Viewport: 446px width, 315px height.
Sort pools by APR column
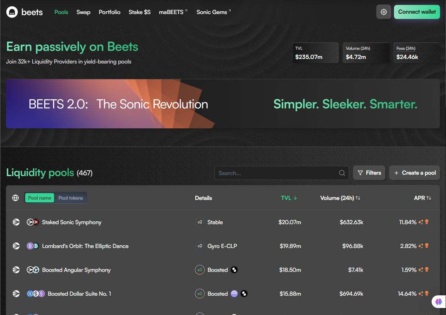[x=422, y=198]
